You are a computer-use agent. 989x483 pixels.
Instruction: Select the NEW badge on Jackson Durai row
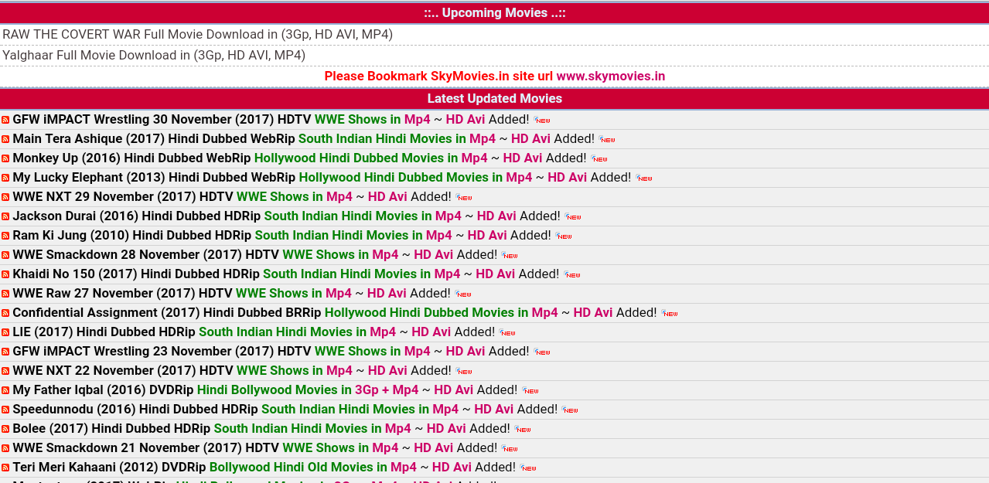tap(573, 217)
